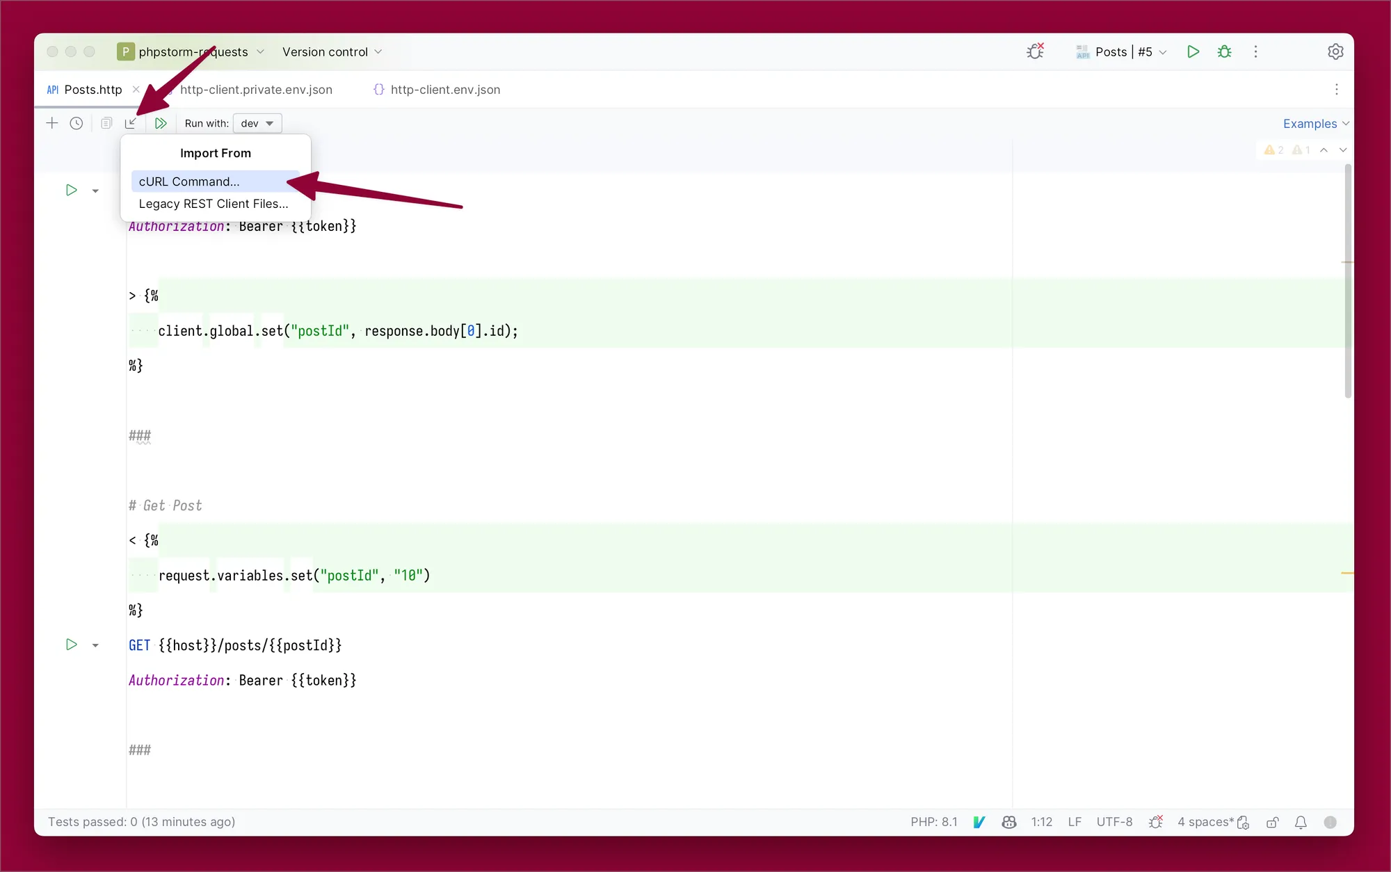Image resolution: width=1391 pixels, height=872 pixels.
Task: Run the Posts | #5 configuration
Action: tap(1193, 51)
